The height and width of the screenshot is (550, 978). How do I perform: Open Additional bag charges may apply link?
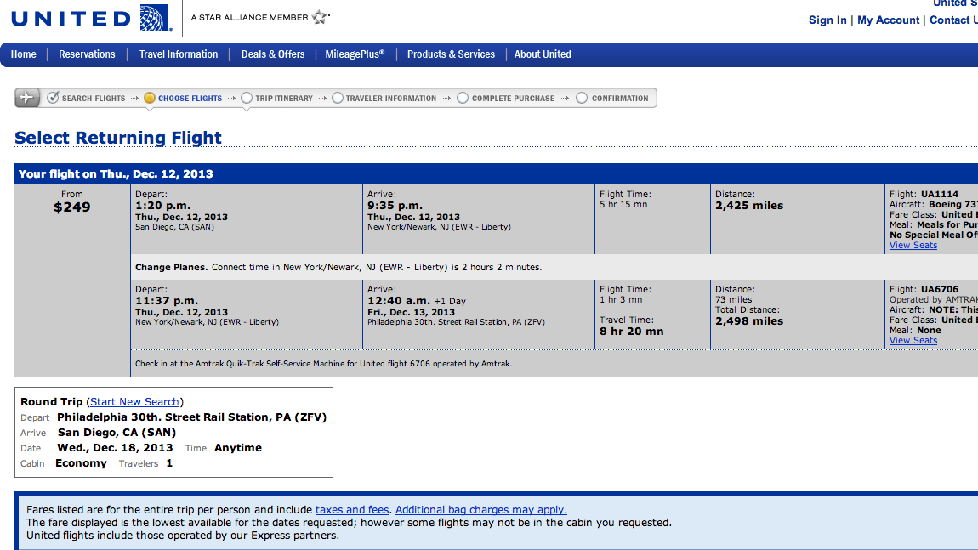coord(480,509)
